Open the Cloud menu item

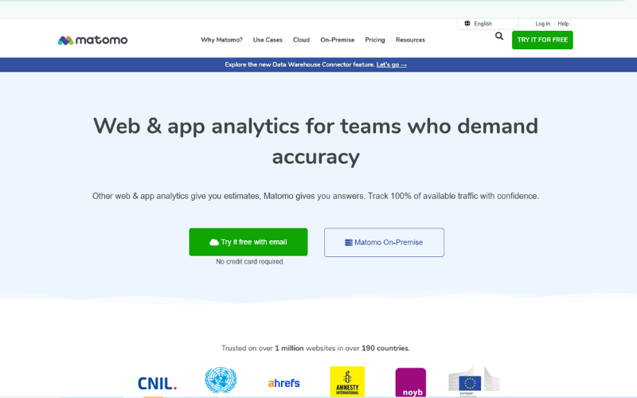click(302, 40)
